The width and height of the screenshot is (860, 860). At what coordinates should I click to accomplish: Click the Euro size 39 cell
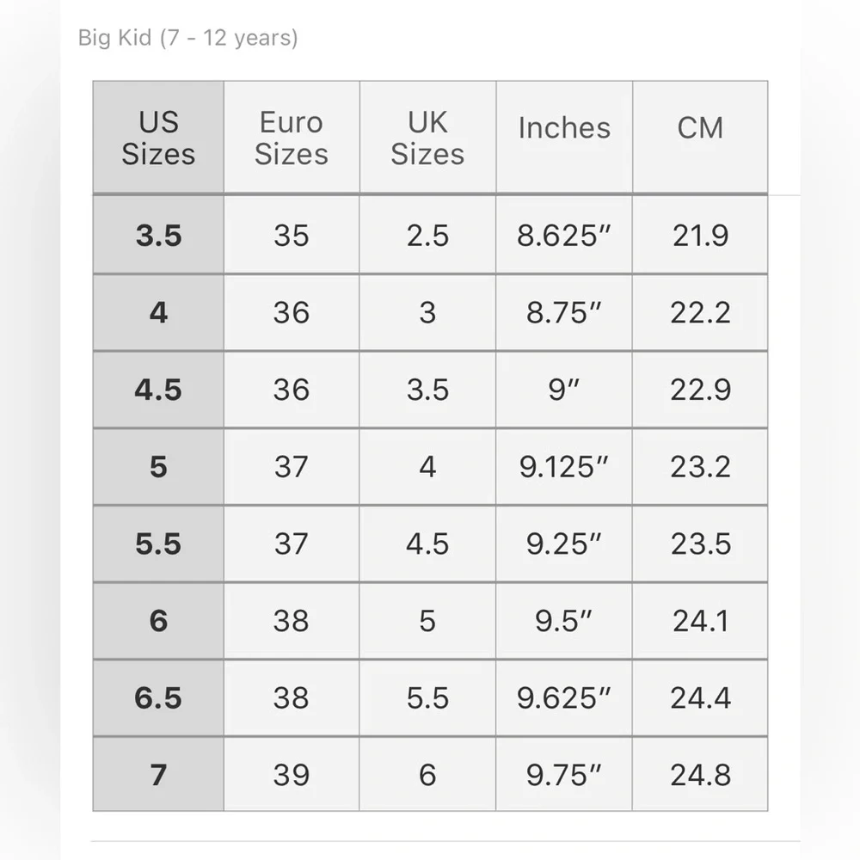click(292, 774)
